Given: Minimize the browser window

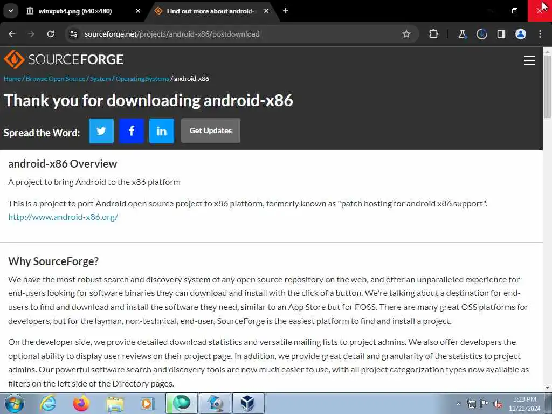Looking at the screenshot, I should coord(489,11).
